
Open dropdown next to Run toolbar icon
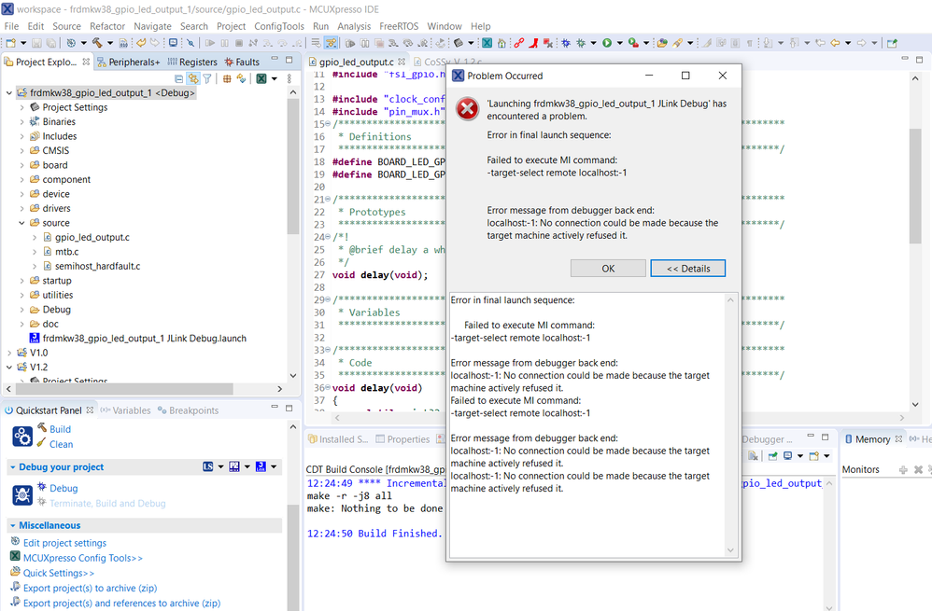[619, 43]
